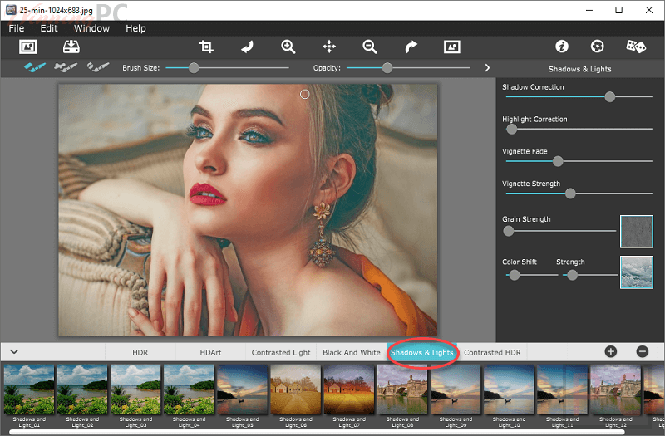Click the save image icon
Screen dimensions: 665x436
click(x=71, y=47)
